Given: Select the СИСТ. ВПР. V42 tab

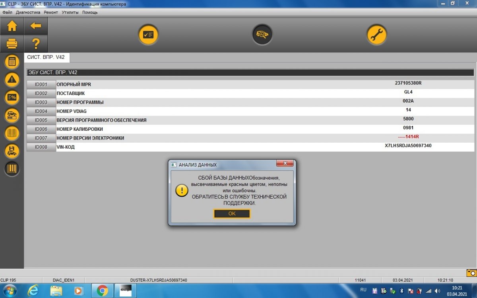Looking at the screenshot, I should tap(46, 57).
